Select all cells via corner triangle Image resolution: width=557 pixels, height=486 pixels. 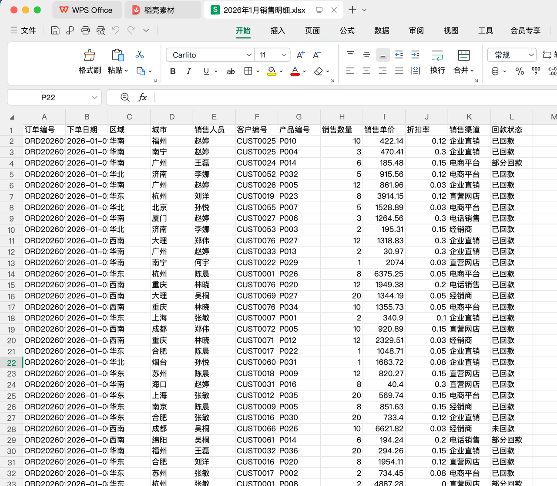coord(12,117)
